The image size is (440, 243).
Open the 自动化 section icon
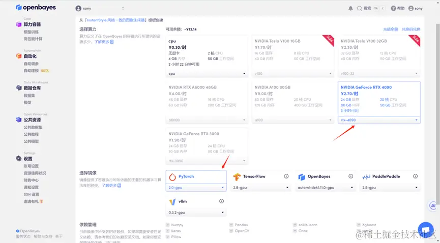[19, 56]
